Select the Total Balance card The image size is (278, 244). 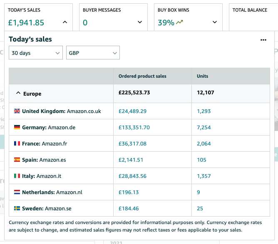coord(253,17)
